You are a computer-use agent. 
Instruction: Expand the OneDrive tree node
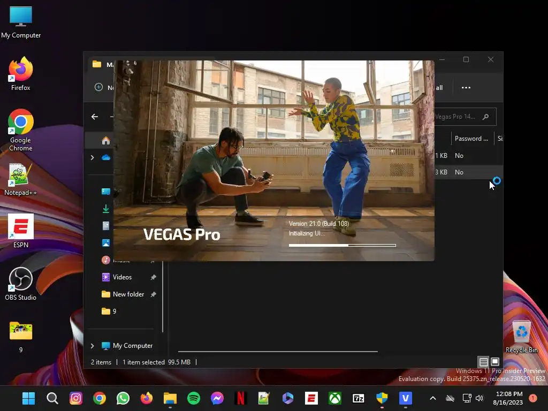click(x=92, y=158)
